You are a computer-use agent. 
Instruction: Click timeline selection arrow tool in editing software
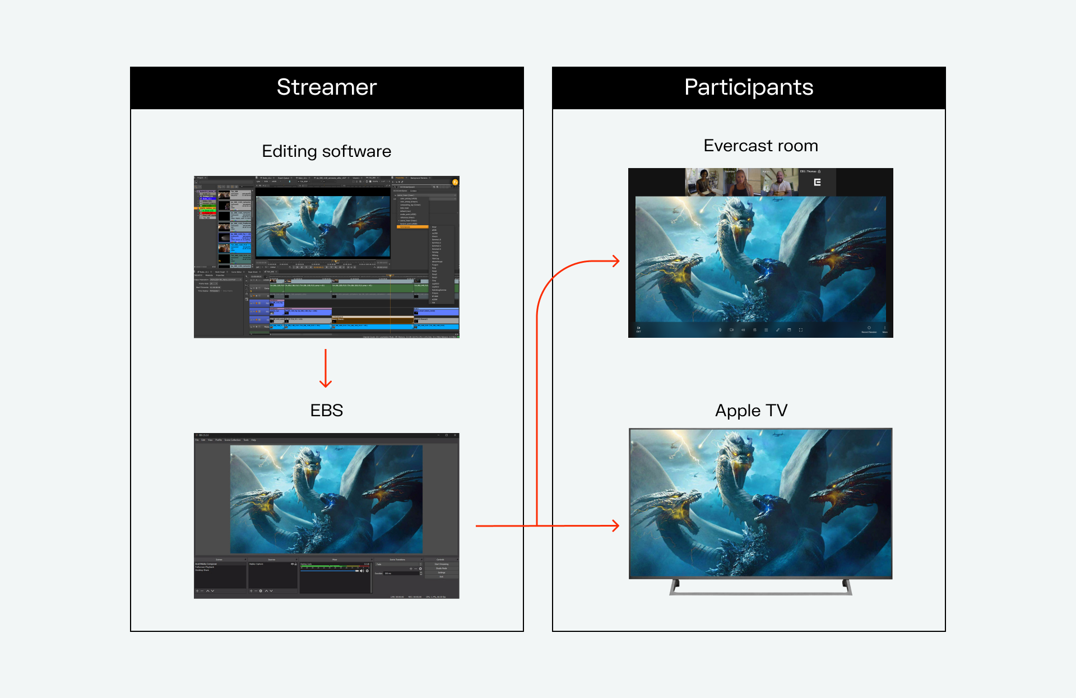(247, 276)
